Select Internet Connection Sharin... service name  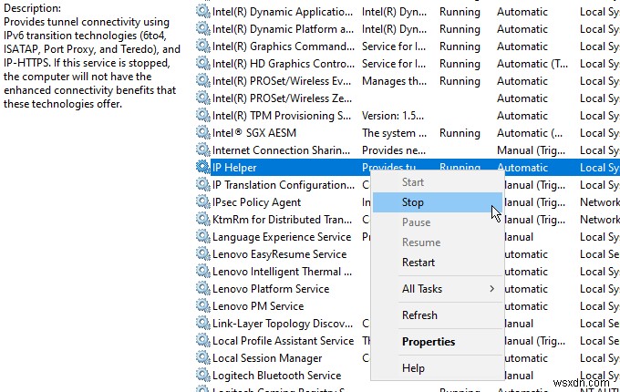click(x=281, y=150)
